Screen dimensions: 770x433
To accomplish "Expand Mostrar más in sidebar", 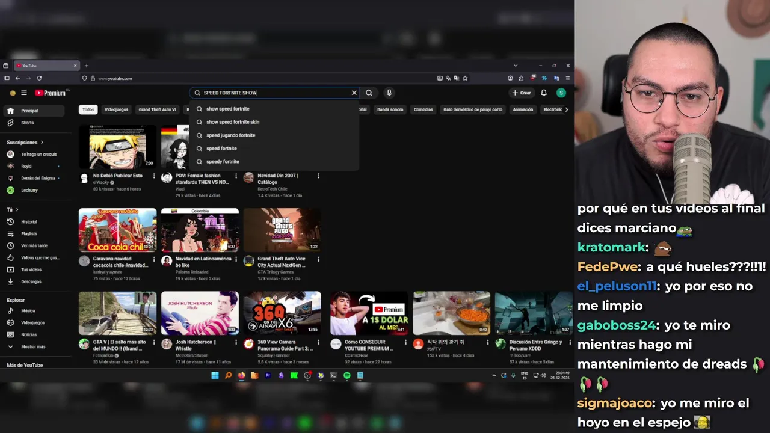I will click(x=34, y=347).
